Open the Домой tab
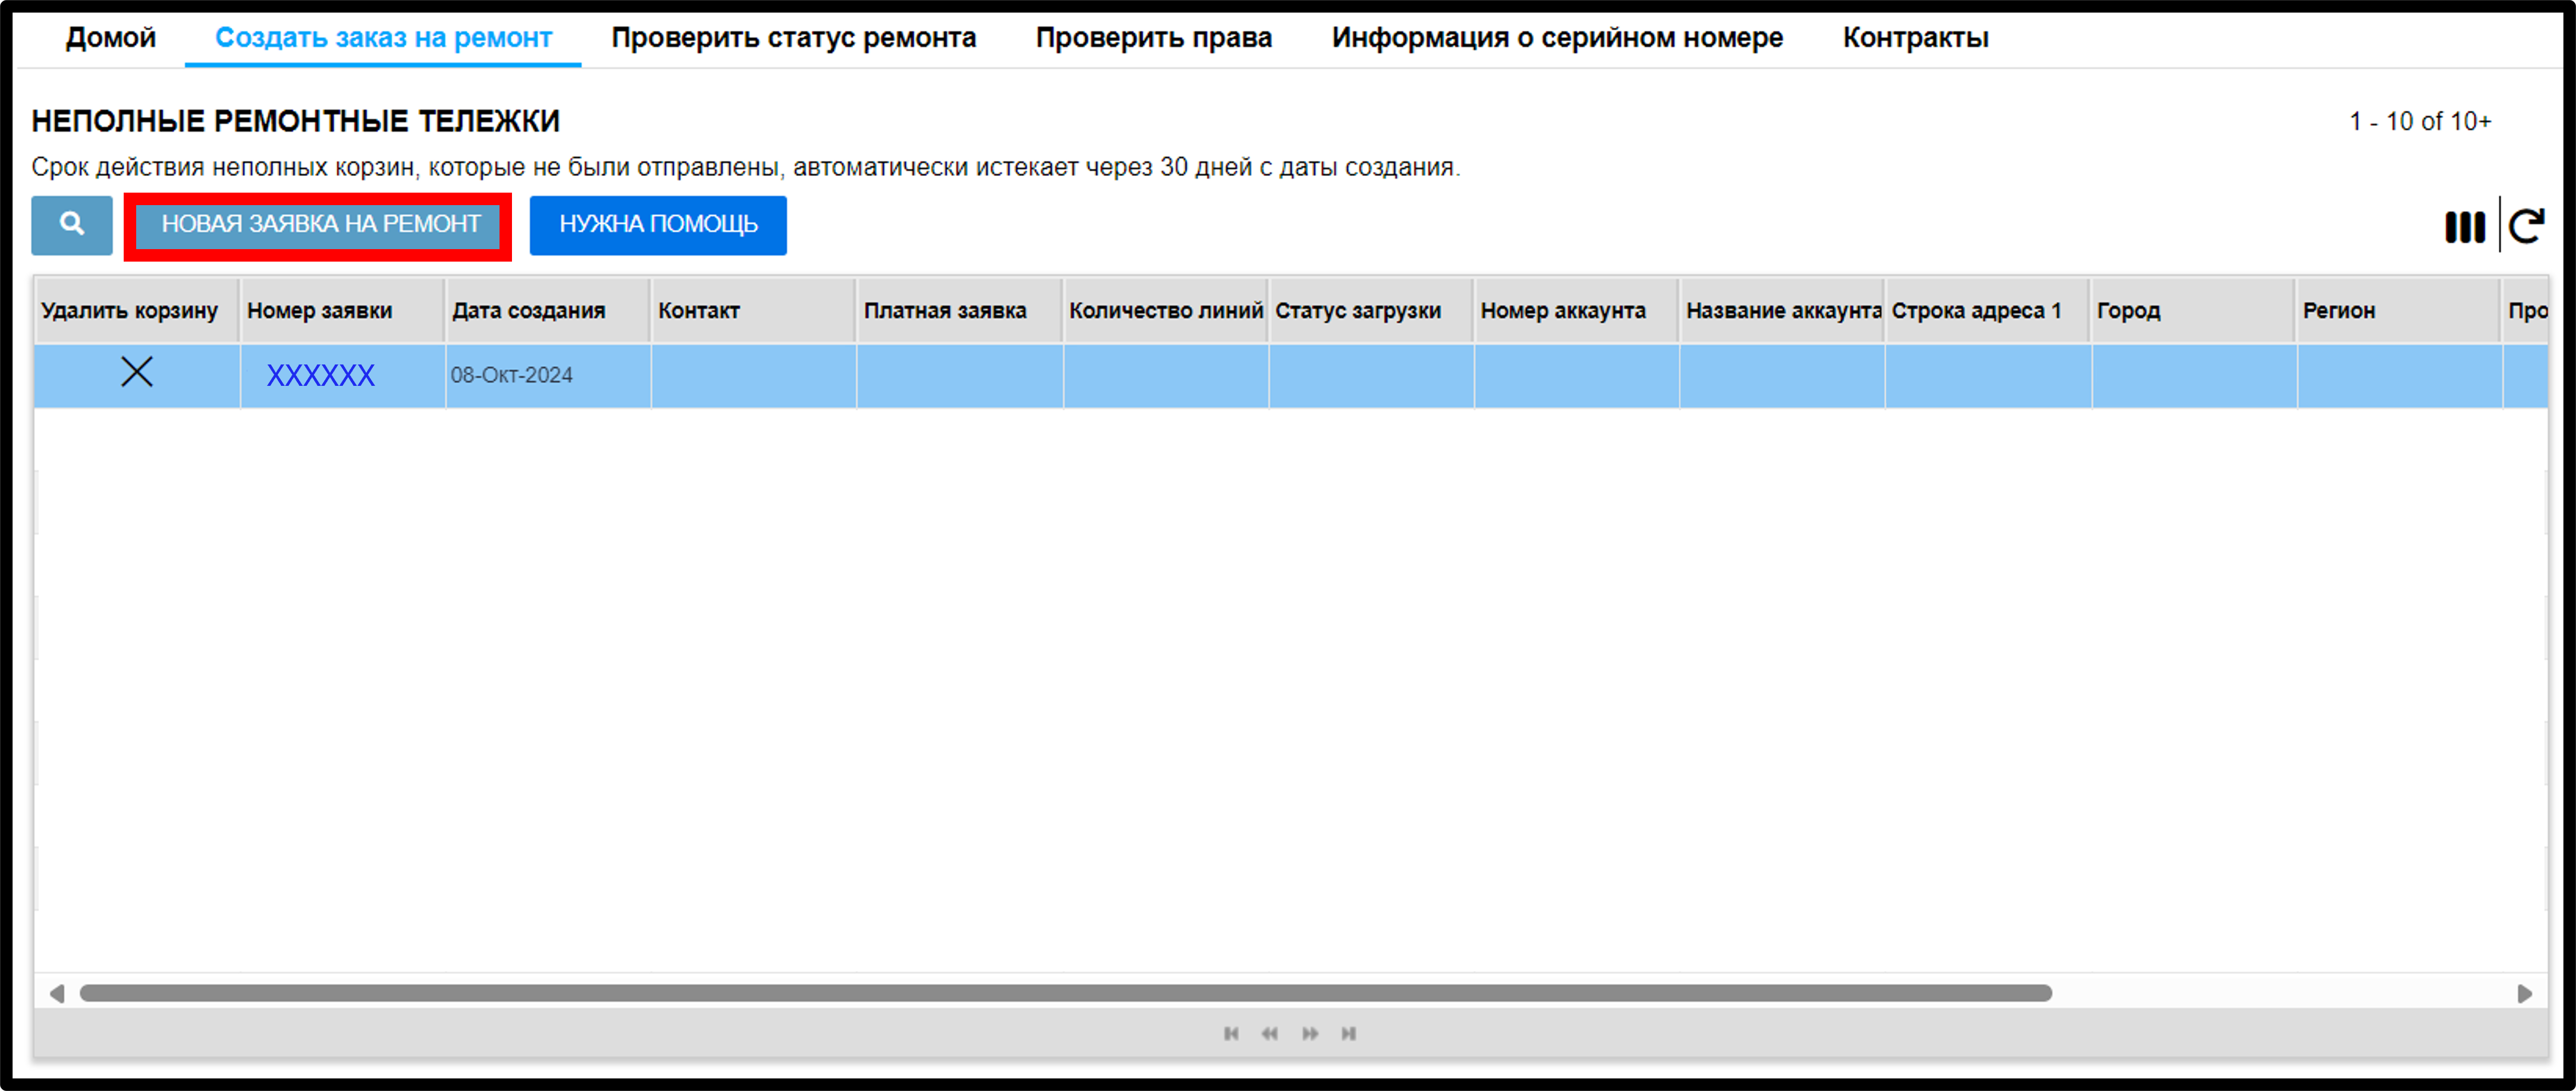Screen dimensions: 2576x1091 pyautogui.click(x=111, y=38)
